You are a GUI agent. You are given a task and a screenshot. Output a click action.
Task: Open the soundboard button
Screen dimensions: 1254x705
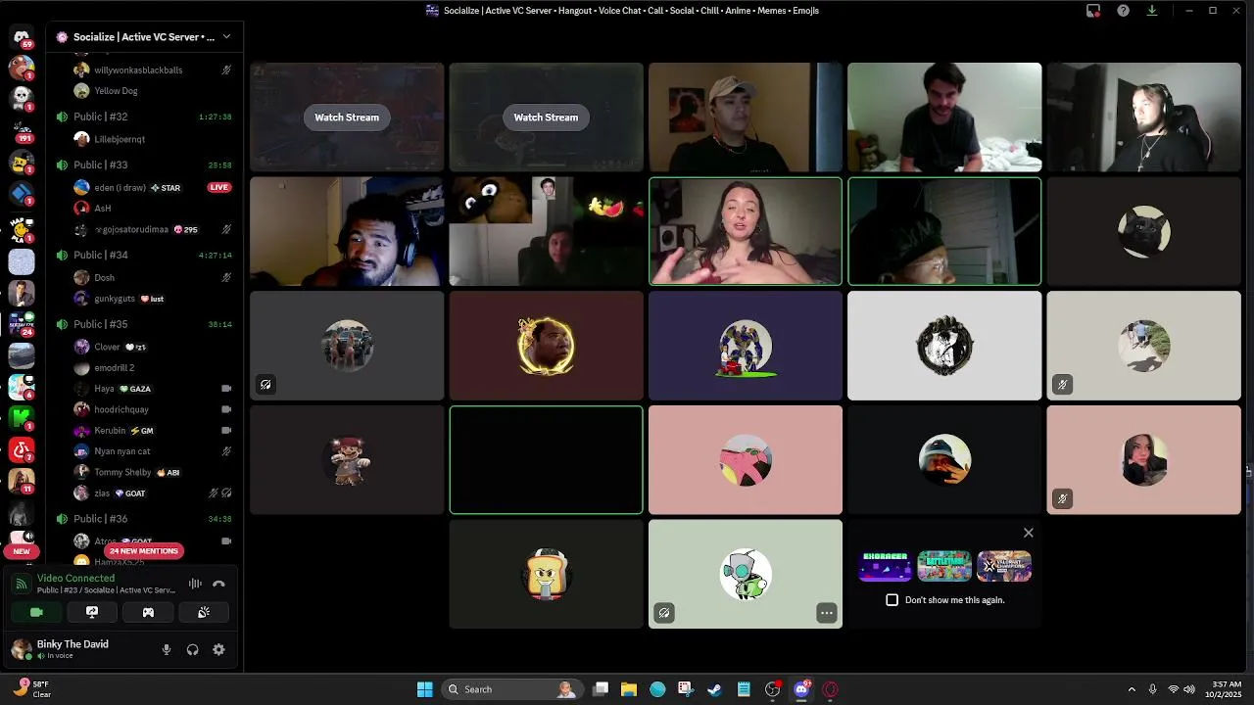coord(204,612)
